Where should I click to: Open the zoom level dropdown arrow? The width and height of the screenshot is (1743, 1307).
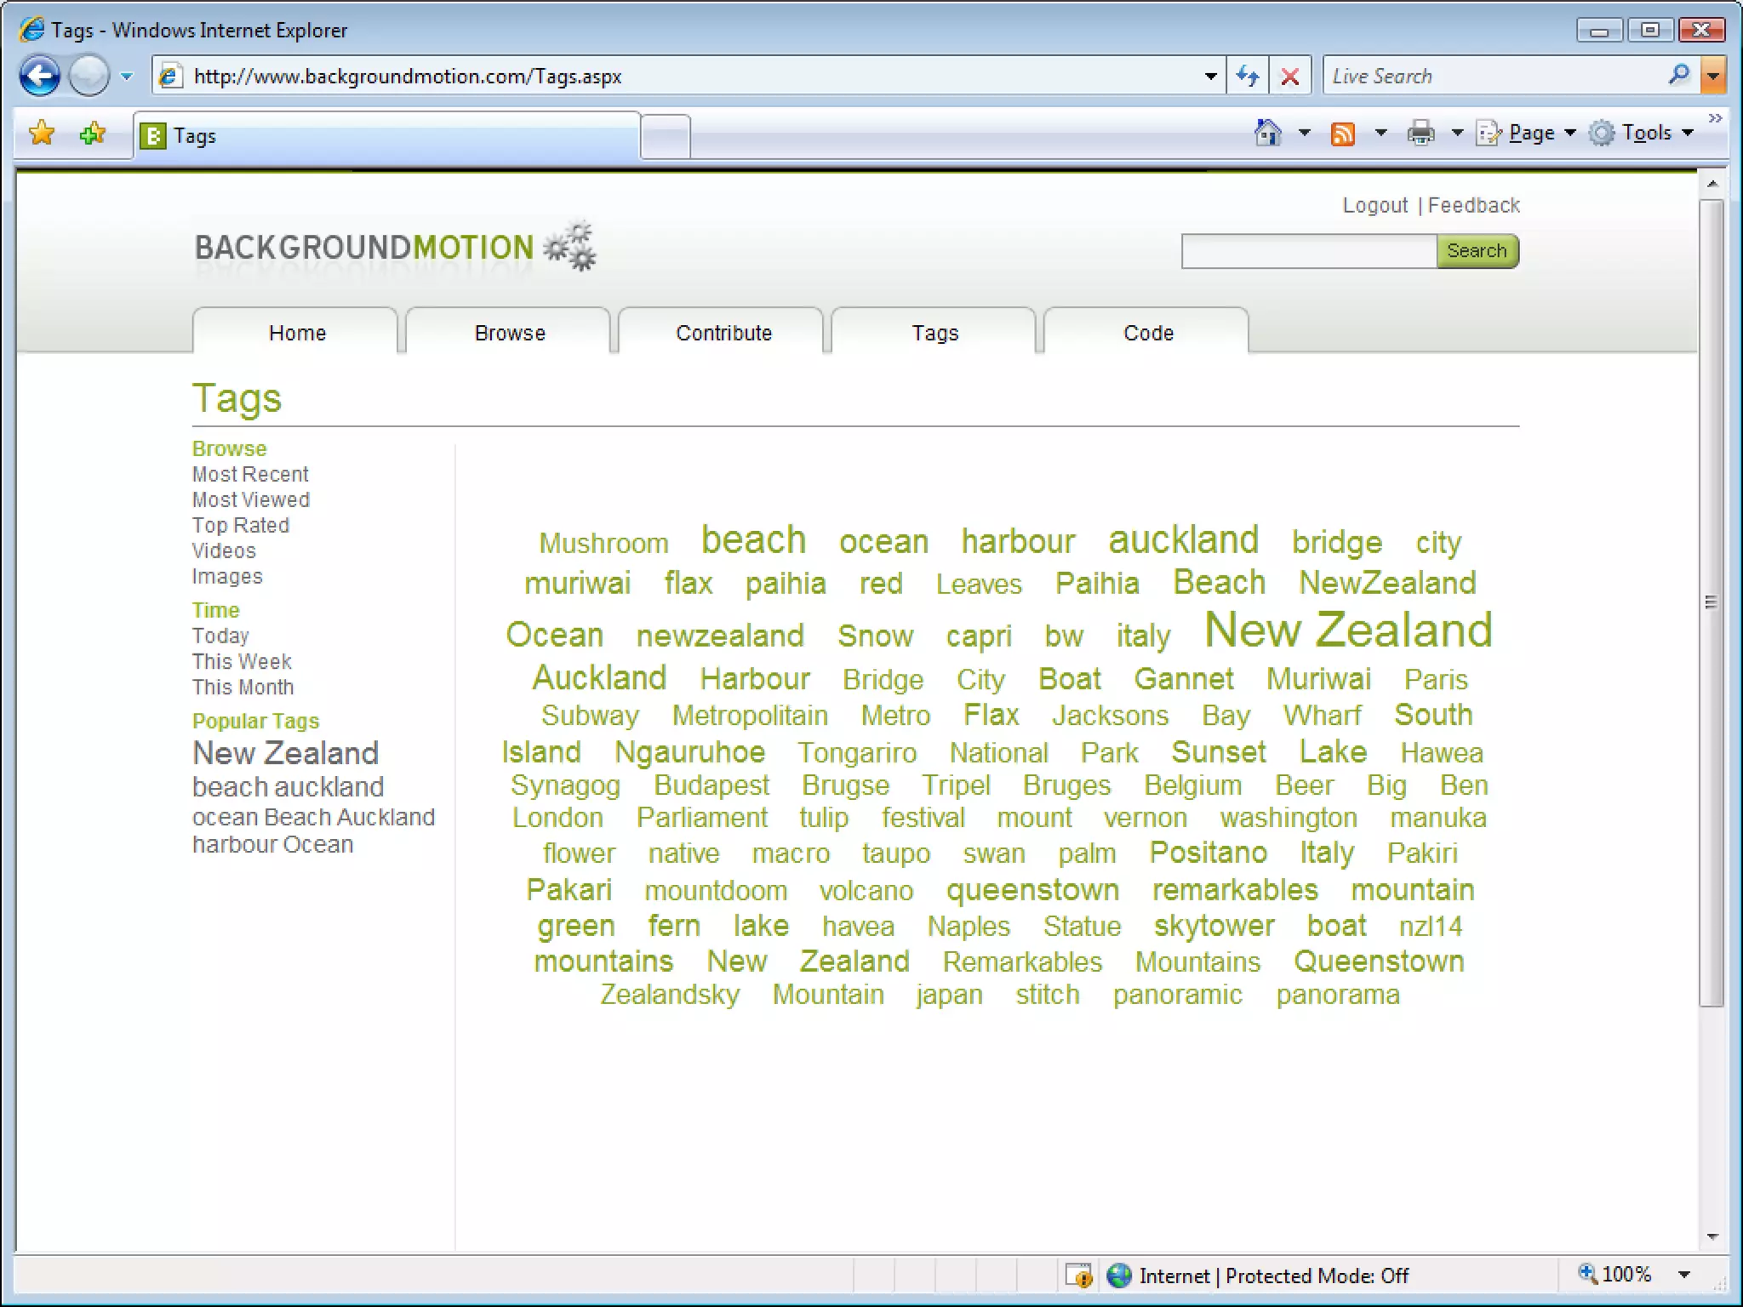click(1684, 1275)
